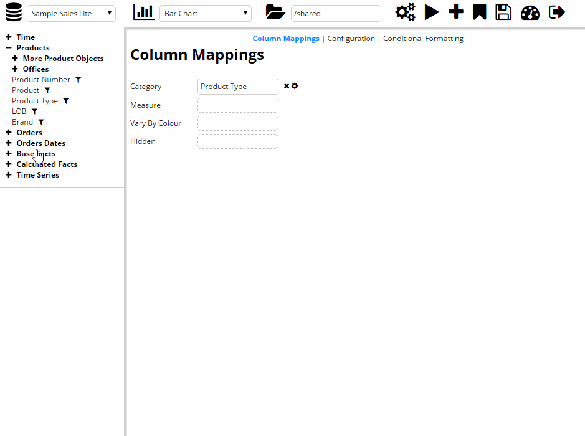Activate the LOB filter funnel
The width and height of the screenshot is (585, 436).
[x=34, y=111]
